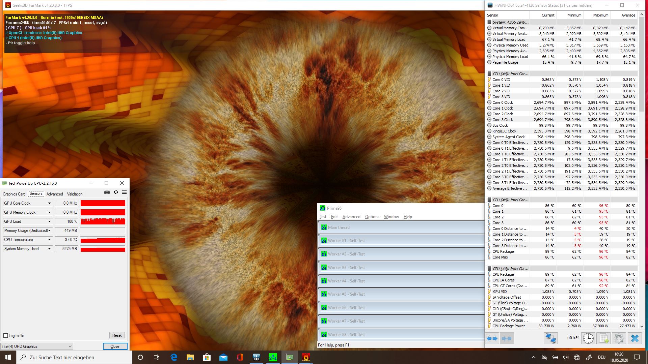Switch to Graphics Card tab
The width and height of the screenshot is (648, 364).
[x=14, y=194]
